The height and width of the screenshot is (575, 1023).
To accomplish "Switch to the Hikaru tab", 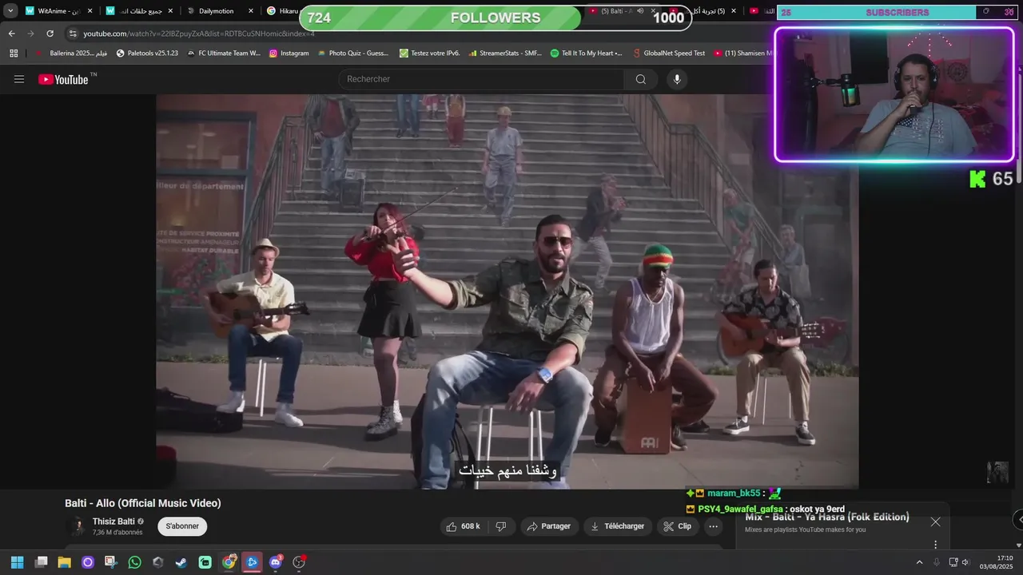I will coord(282,11).
